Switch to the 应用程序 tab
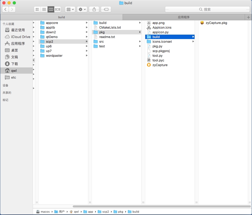 pos(184,17)
